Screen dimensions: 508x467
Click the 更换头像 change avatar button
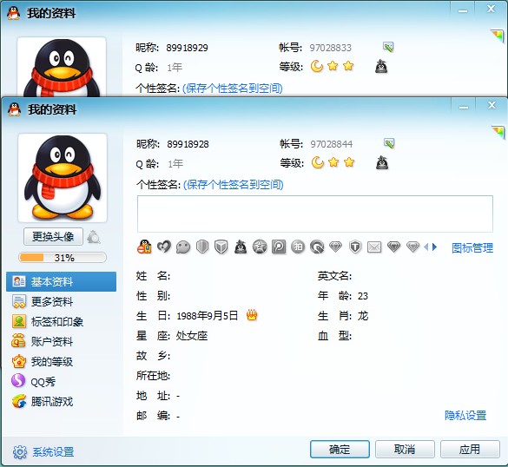click(53, 237)
